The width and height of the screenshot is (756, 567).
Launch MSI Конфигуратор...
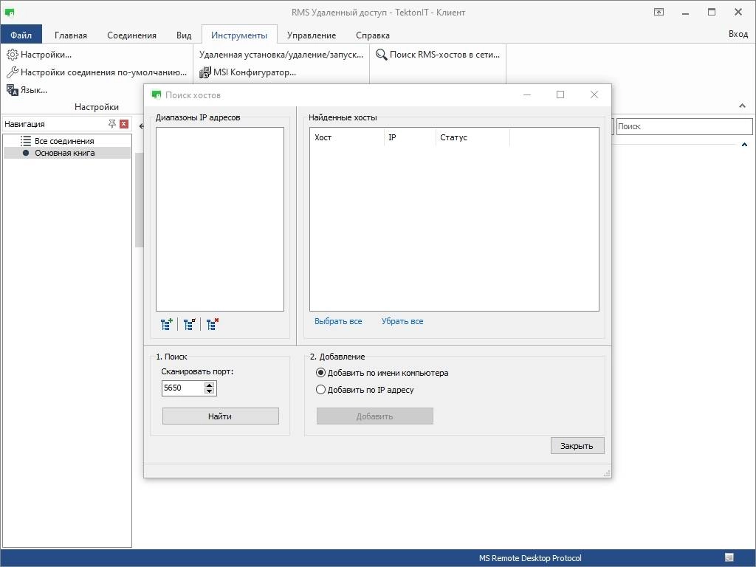click(x=248, y=72)
